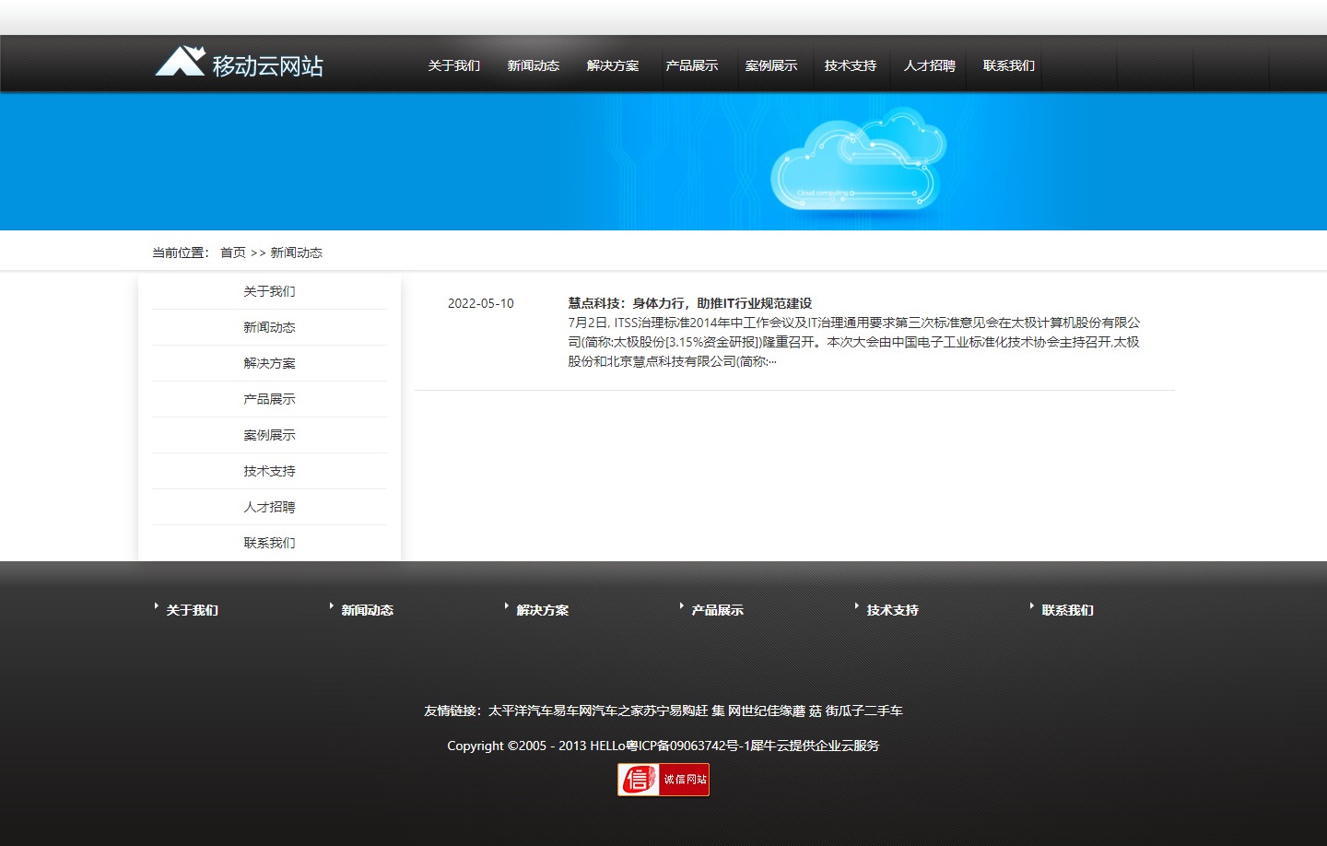
Task: Click the 诚信网站 badge in the footer
Action: [x=663, y=780]
